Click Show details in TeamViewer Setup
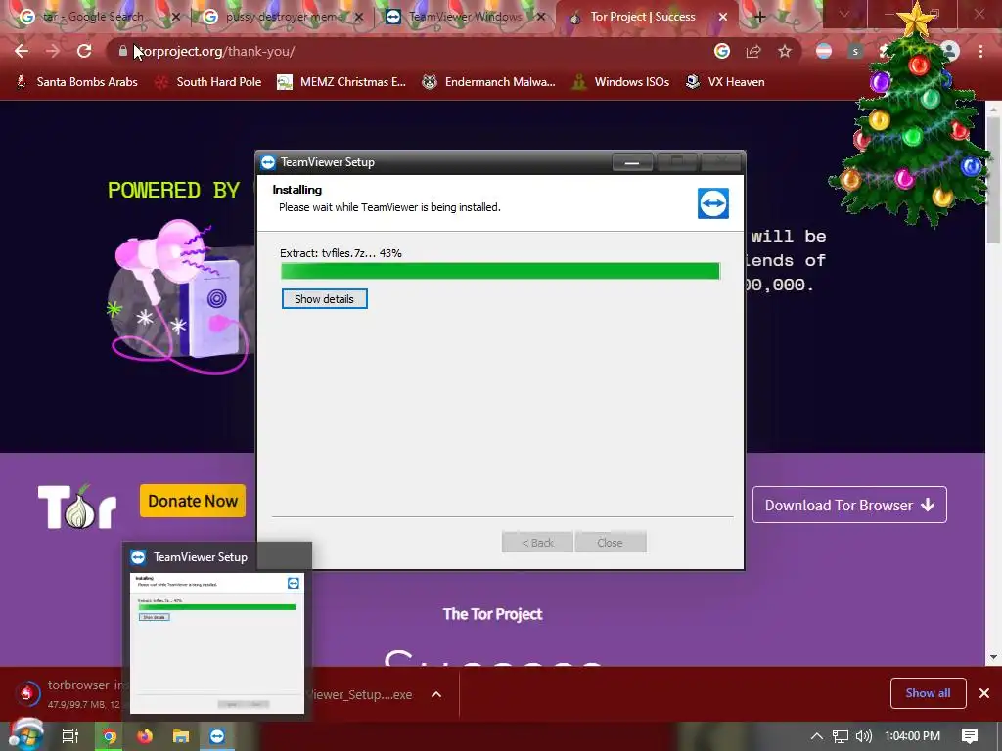 point(325,299)
